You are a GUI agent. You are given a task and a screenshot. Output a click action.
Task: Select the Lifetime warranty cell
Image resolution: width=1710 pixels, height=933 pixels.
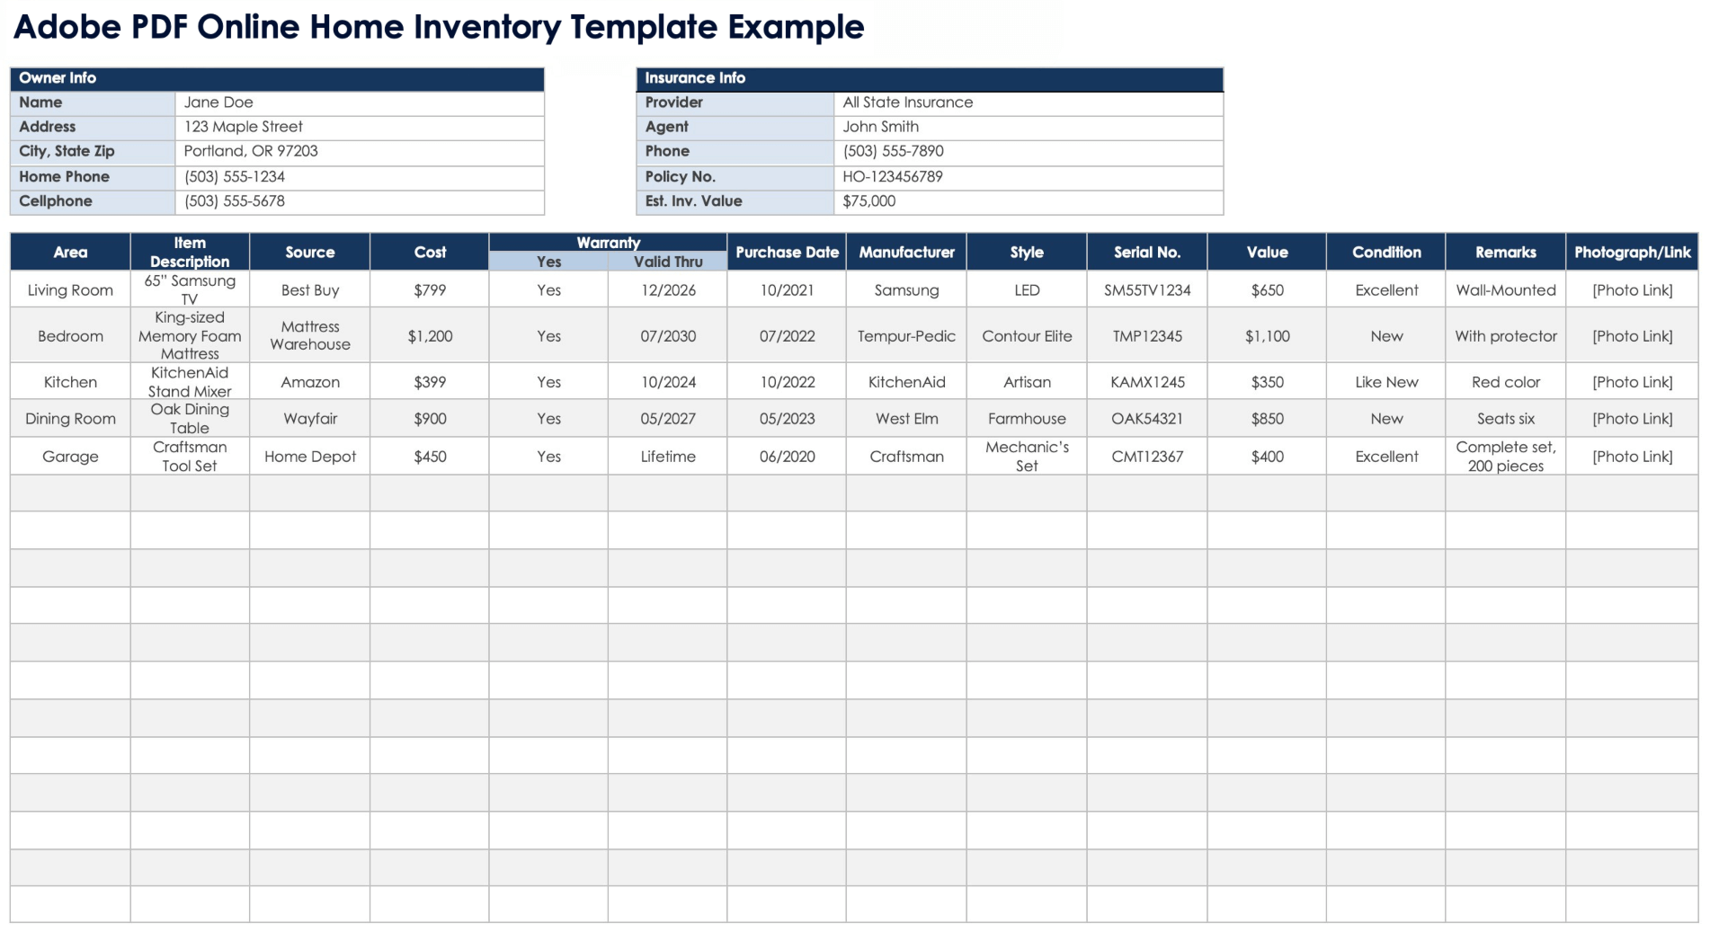coord(668,457)
